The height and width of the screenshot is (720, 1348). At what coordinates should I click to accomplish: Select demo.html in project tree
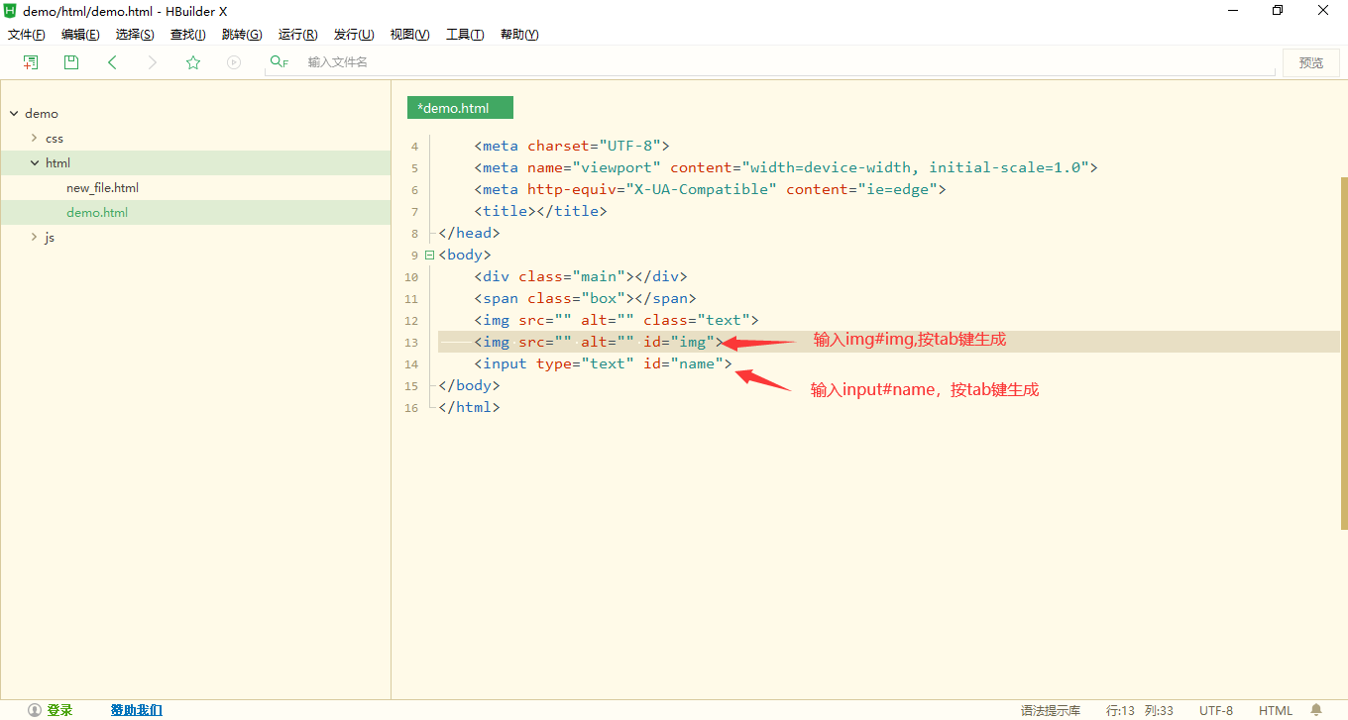coord(97,212)
